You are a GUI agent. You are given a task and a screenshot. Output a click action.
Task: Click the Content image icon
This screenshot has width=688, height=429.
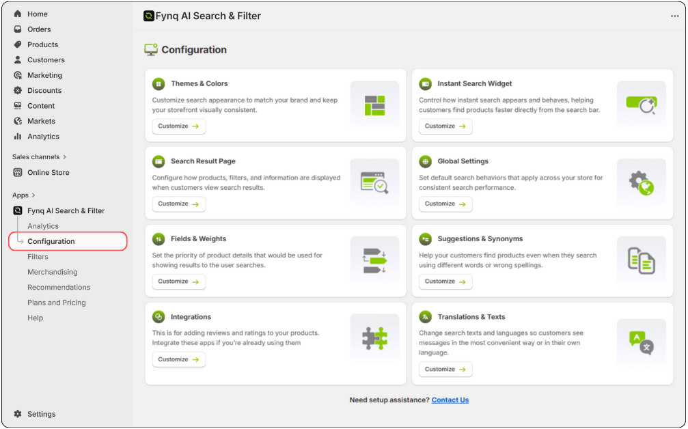click(18, 106)
